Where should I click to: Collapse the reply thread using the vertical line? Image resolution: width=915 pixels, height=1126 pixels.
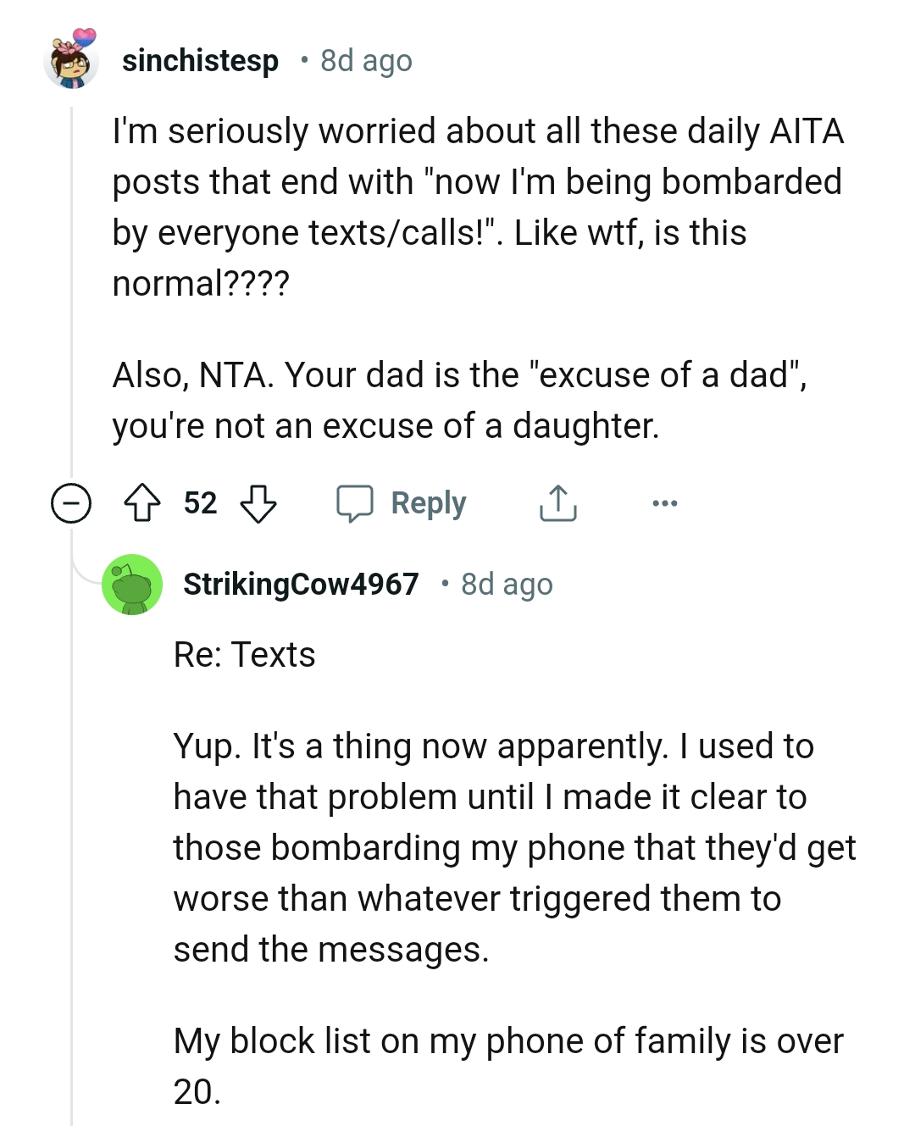[x=70, y=847]
